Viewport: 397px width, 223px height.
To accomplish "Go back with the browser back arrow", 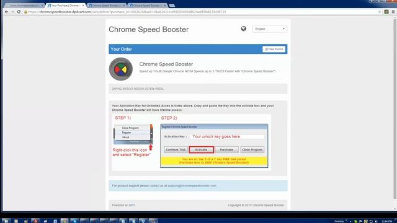I will coord(7,12).
